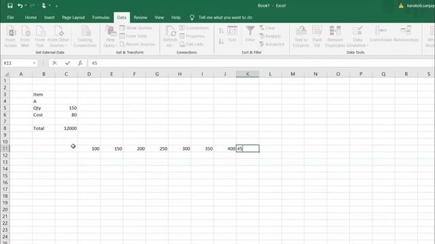Select row 11 header

coord(5,148)
